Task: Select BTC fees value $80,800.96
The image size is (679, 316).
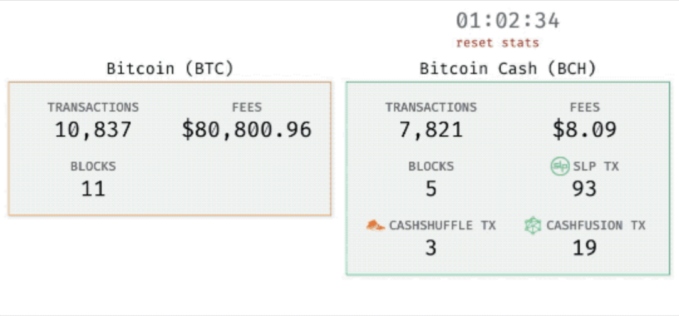Action: 247,130
